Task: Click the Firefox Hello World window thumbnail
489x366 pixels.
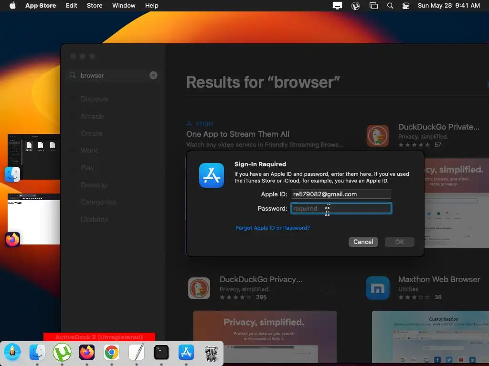Action: (x=34, y=219)
